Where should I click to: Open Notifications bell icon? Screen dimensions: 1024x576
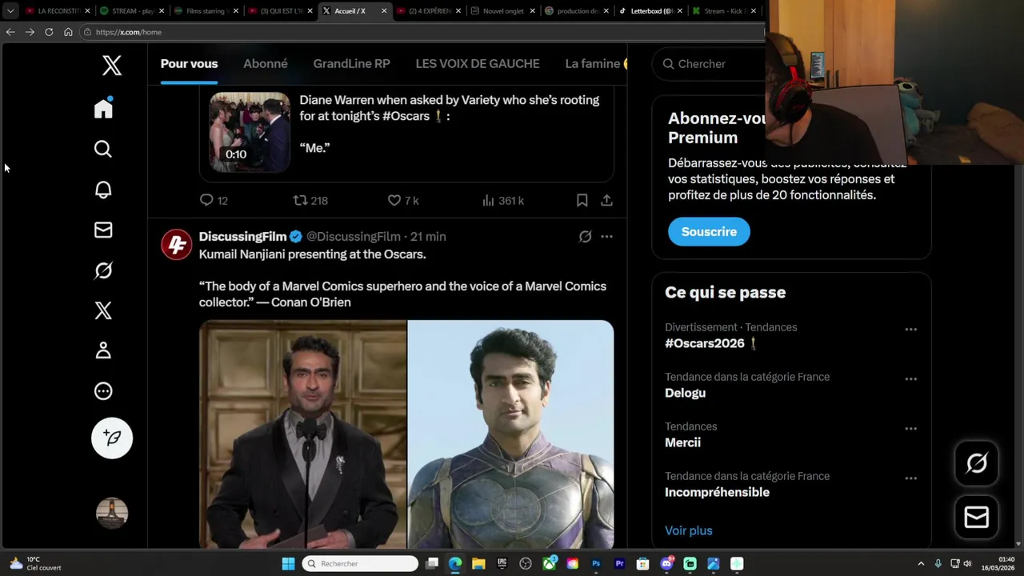(103, 190)
